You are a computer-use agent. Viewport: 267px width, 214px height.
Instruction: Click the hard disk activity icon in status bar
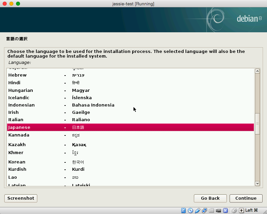[183, 211]
